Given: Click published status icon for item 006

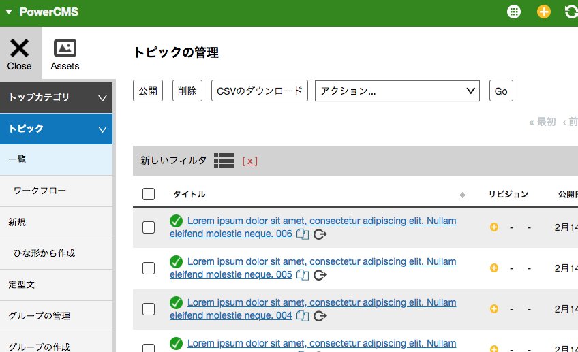Looking at the screenshot, I should click(177, 221).
